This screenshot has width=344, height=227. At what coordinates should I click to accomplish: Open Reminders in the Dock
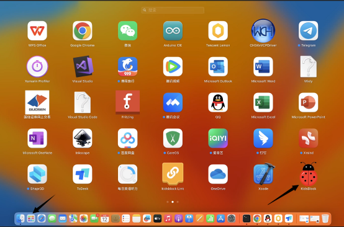(125, 218)
